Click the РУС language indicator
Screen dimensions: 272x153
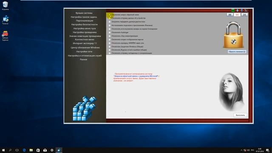pos(253,150)
